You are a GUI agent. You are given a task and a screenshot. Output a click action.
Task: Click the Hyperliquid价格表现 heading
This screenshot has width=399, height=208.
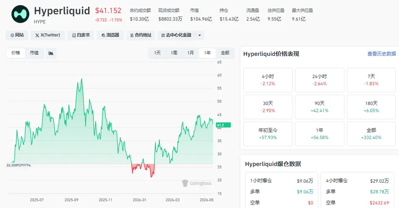point(271,54)
